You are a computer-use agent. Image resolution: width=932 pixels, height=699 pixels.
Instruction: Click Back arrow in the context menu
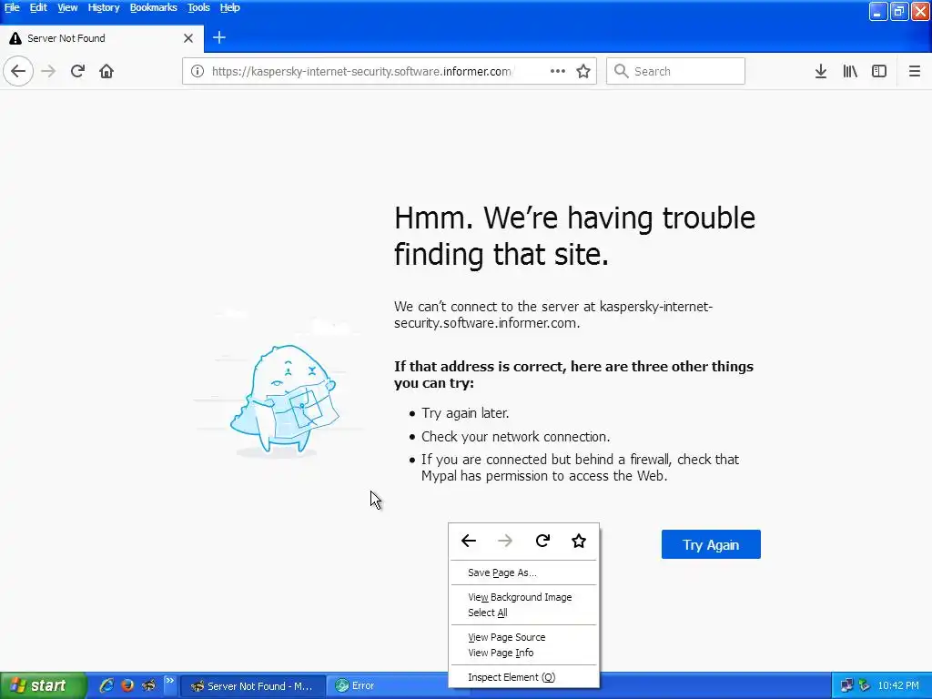469,541
